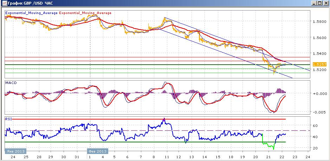This screenshot has height=161, width=330.
Task: Click the +0.000 MACD axis label
Action: click(319, 93)
